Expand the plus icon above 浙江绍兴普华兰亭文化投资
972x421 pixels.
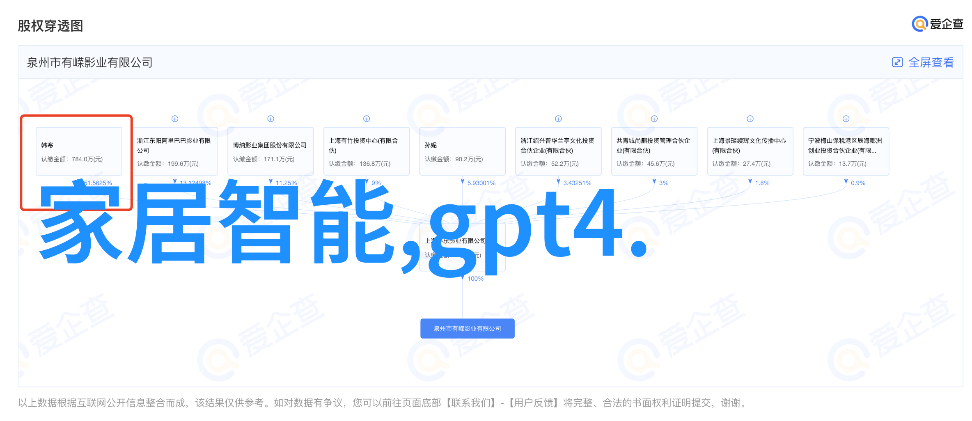[558, 119]
